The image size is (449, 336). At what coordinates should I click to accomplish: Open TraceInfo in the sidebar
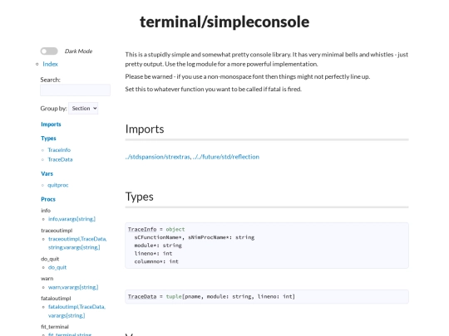tap(59, 150)
